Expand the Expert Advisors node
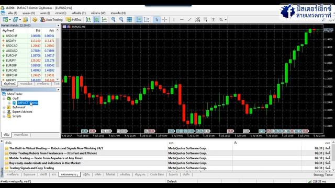The width and height of the screenshot is (335, 188). pyautogui.click(x=4, y=112)
